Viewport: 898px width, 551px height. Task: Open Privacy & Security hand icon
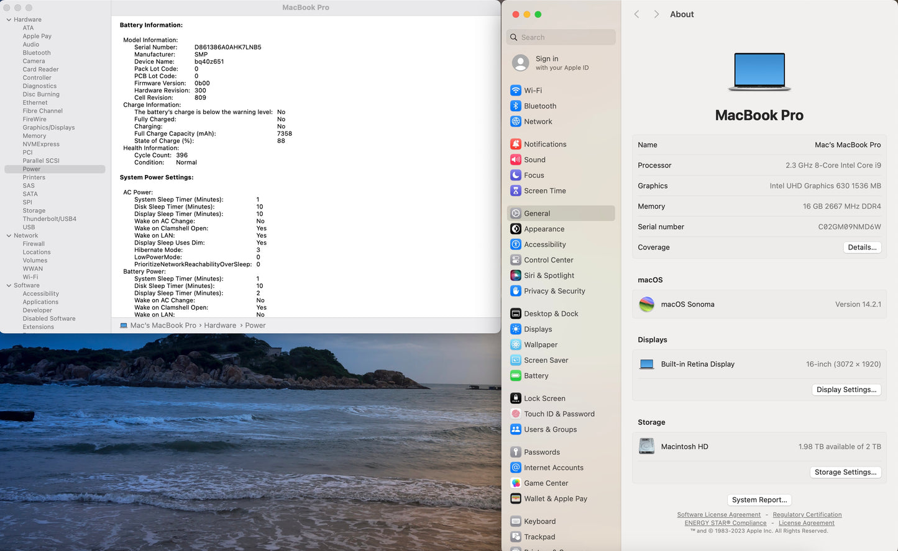coord(516,291)
